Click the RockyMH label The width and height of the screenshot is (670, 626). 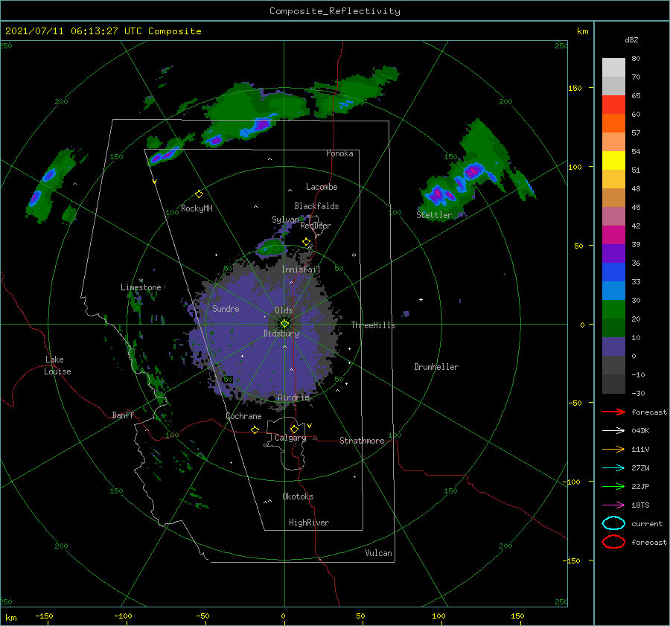pyautogui.click(x=197, y=208)
